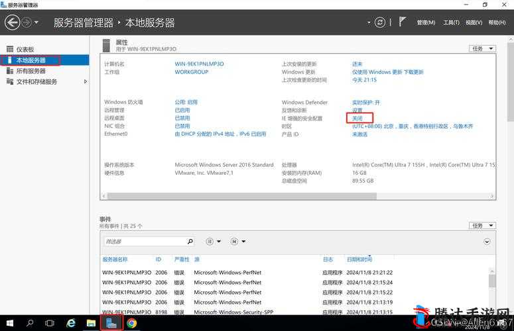This screenshot has width=514, height=331.
Task: Sort events by 服务器名称 column
Action: point(115,260)
